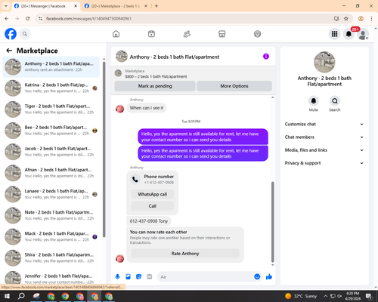The image size is (378, 302).
Task: Open Nate conversation in list
Action: [51, 215]
